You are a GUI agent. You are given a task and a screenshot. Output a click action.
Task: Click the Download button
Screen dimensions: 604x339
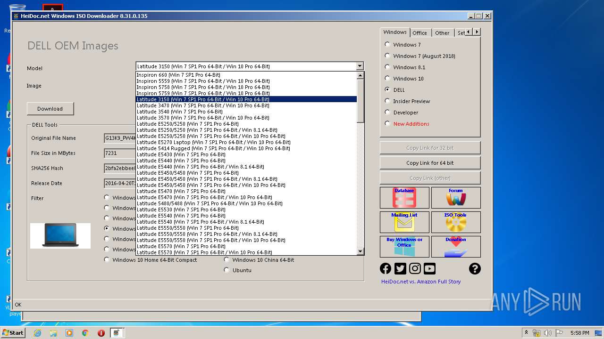pyautogui.click(x=50, y=109)
